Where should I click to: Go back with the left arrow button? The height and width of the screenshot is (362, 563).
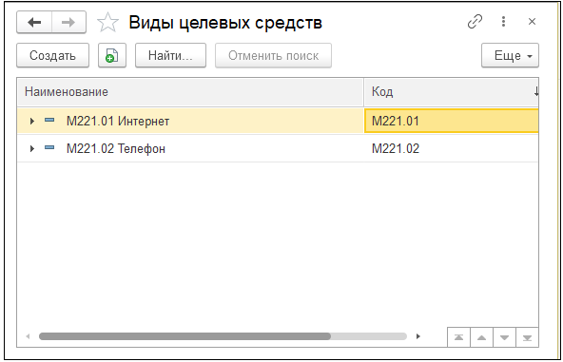click(34, 22)
